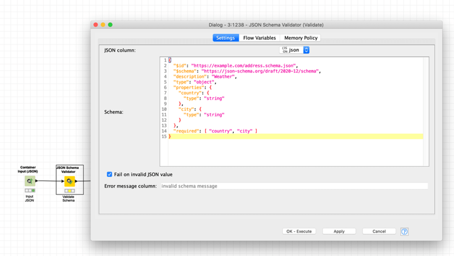Minimize dialog with yellow window button
Image resolution: width=454 pixels, height=256 pixels.
[x=103, y=25]
